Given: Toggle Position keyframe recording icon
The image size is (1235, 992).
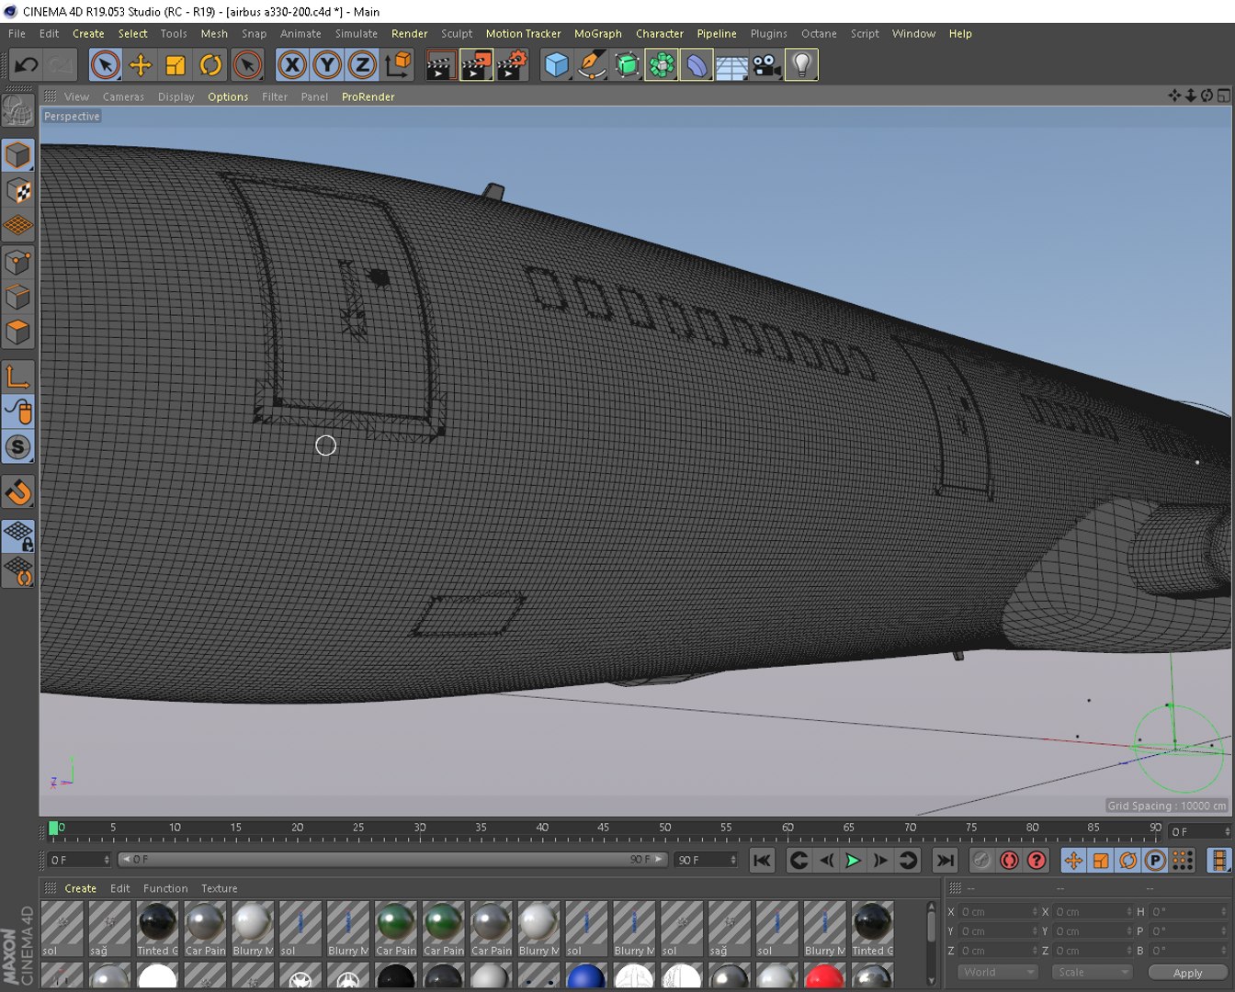Looking at the screenshot, I should click(x=1073, y=861).
